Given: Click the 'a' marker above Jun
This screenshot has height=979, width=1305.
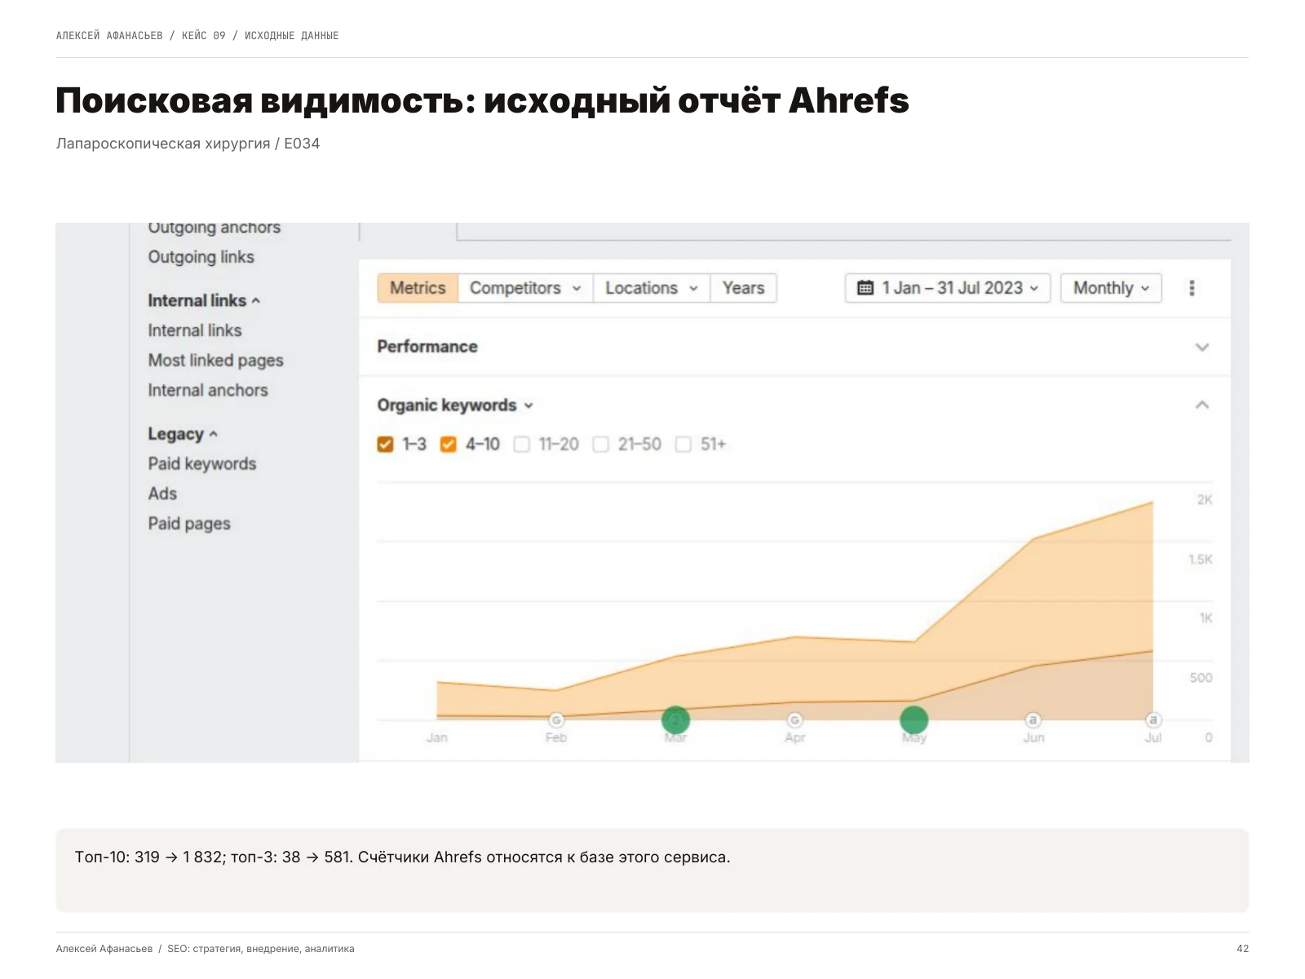Looking at the screenshot, I should [1033, 720].
